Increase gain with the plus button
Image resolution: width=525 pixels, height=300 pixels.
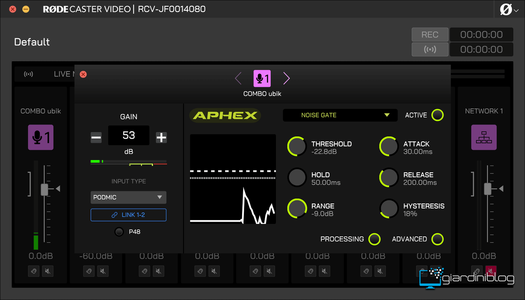pyautogui.click(x=161, y=137)
